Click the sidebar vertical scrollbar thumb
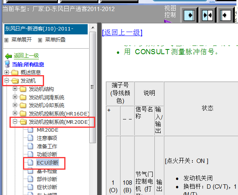The image size is (238, 195). 92,87
